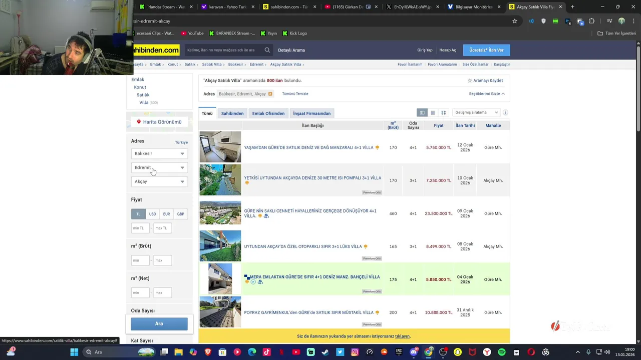This screenshot has width=641, height=360.
Task: Switch to the classic table view icon
Action: point(422,112)
